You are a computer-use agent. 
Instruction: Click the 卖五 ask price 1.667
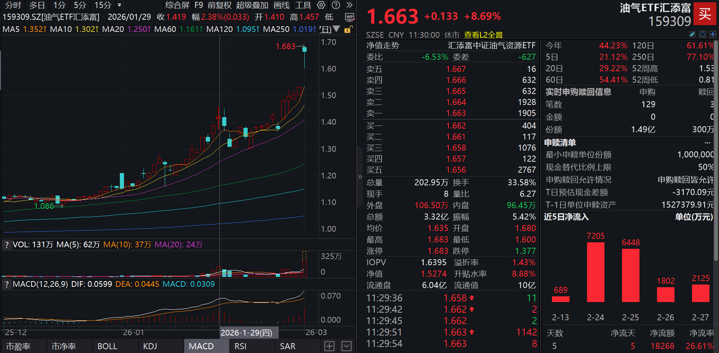(x=456, y=69)
